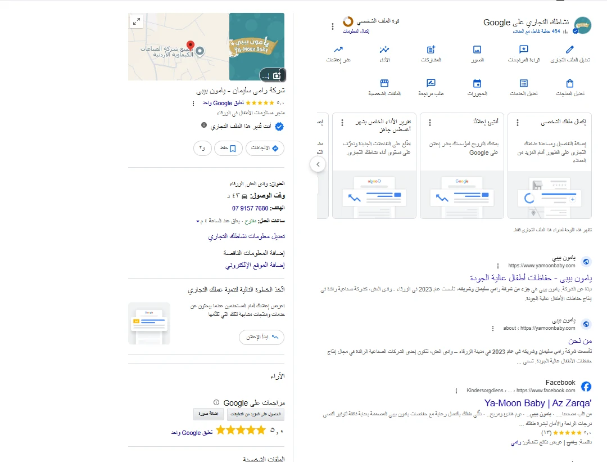Open الأداء performance icon
This screenshot has width=607, height=462.
[384, 50]
